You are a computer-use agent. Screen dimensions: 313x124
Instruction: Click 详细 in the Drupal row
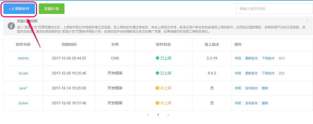pos(238,73)
